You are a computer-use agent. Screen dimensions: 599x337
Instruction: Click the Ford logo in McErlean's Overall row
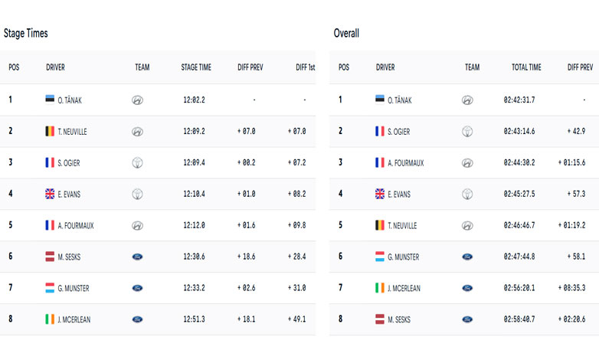pos(467,288)
